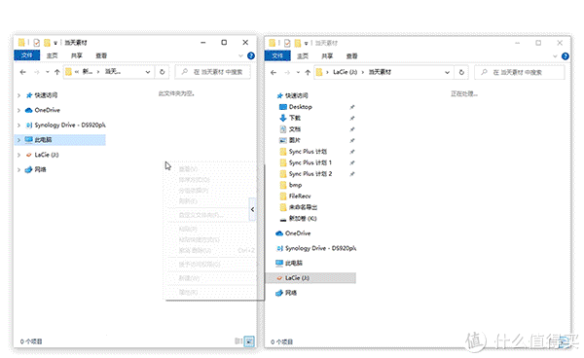Viewport: 584px width, 358px height.
Task: Click properties icon in right title bar
Action: click(x=287, y=43)
